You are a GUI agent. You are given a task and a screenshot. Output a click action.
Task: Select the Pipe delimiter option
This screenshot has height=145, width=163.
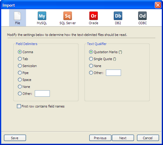pyautogui.click(x=20, y=73)
